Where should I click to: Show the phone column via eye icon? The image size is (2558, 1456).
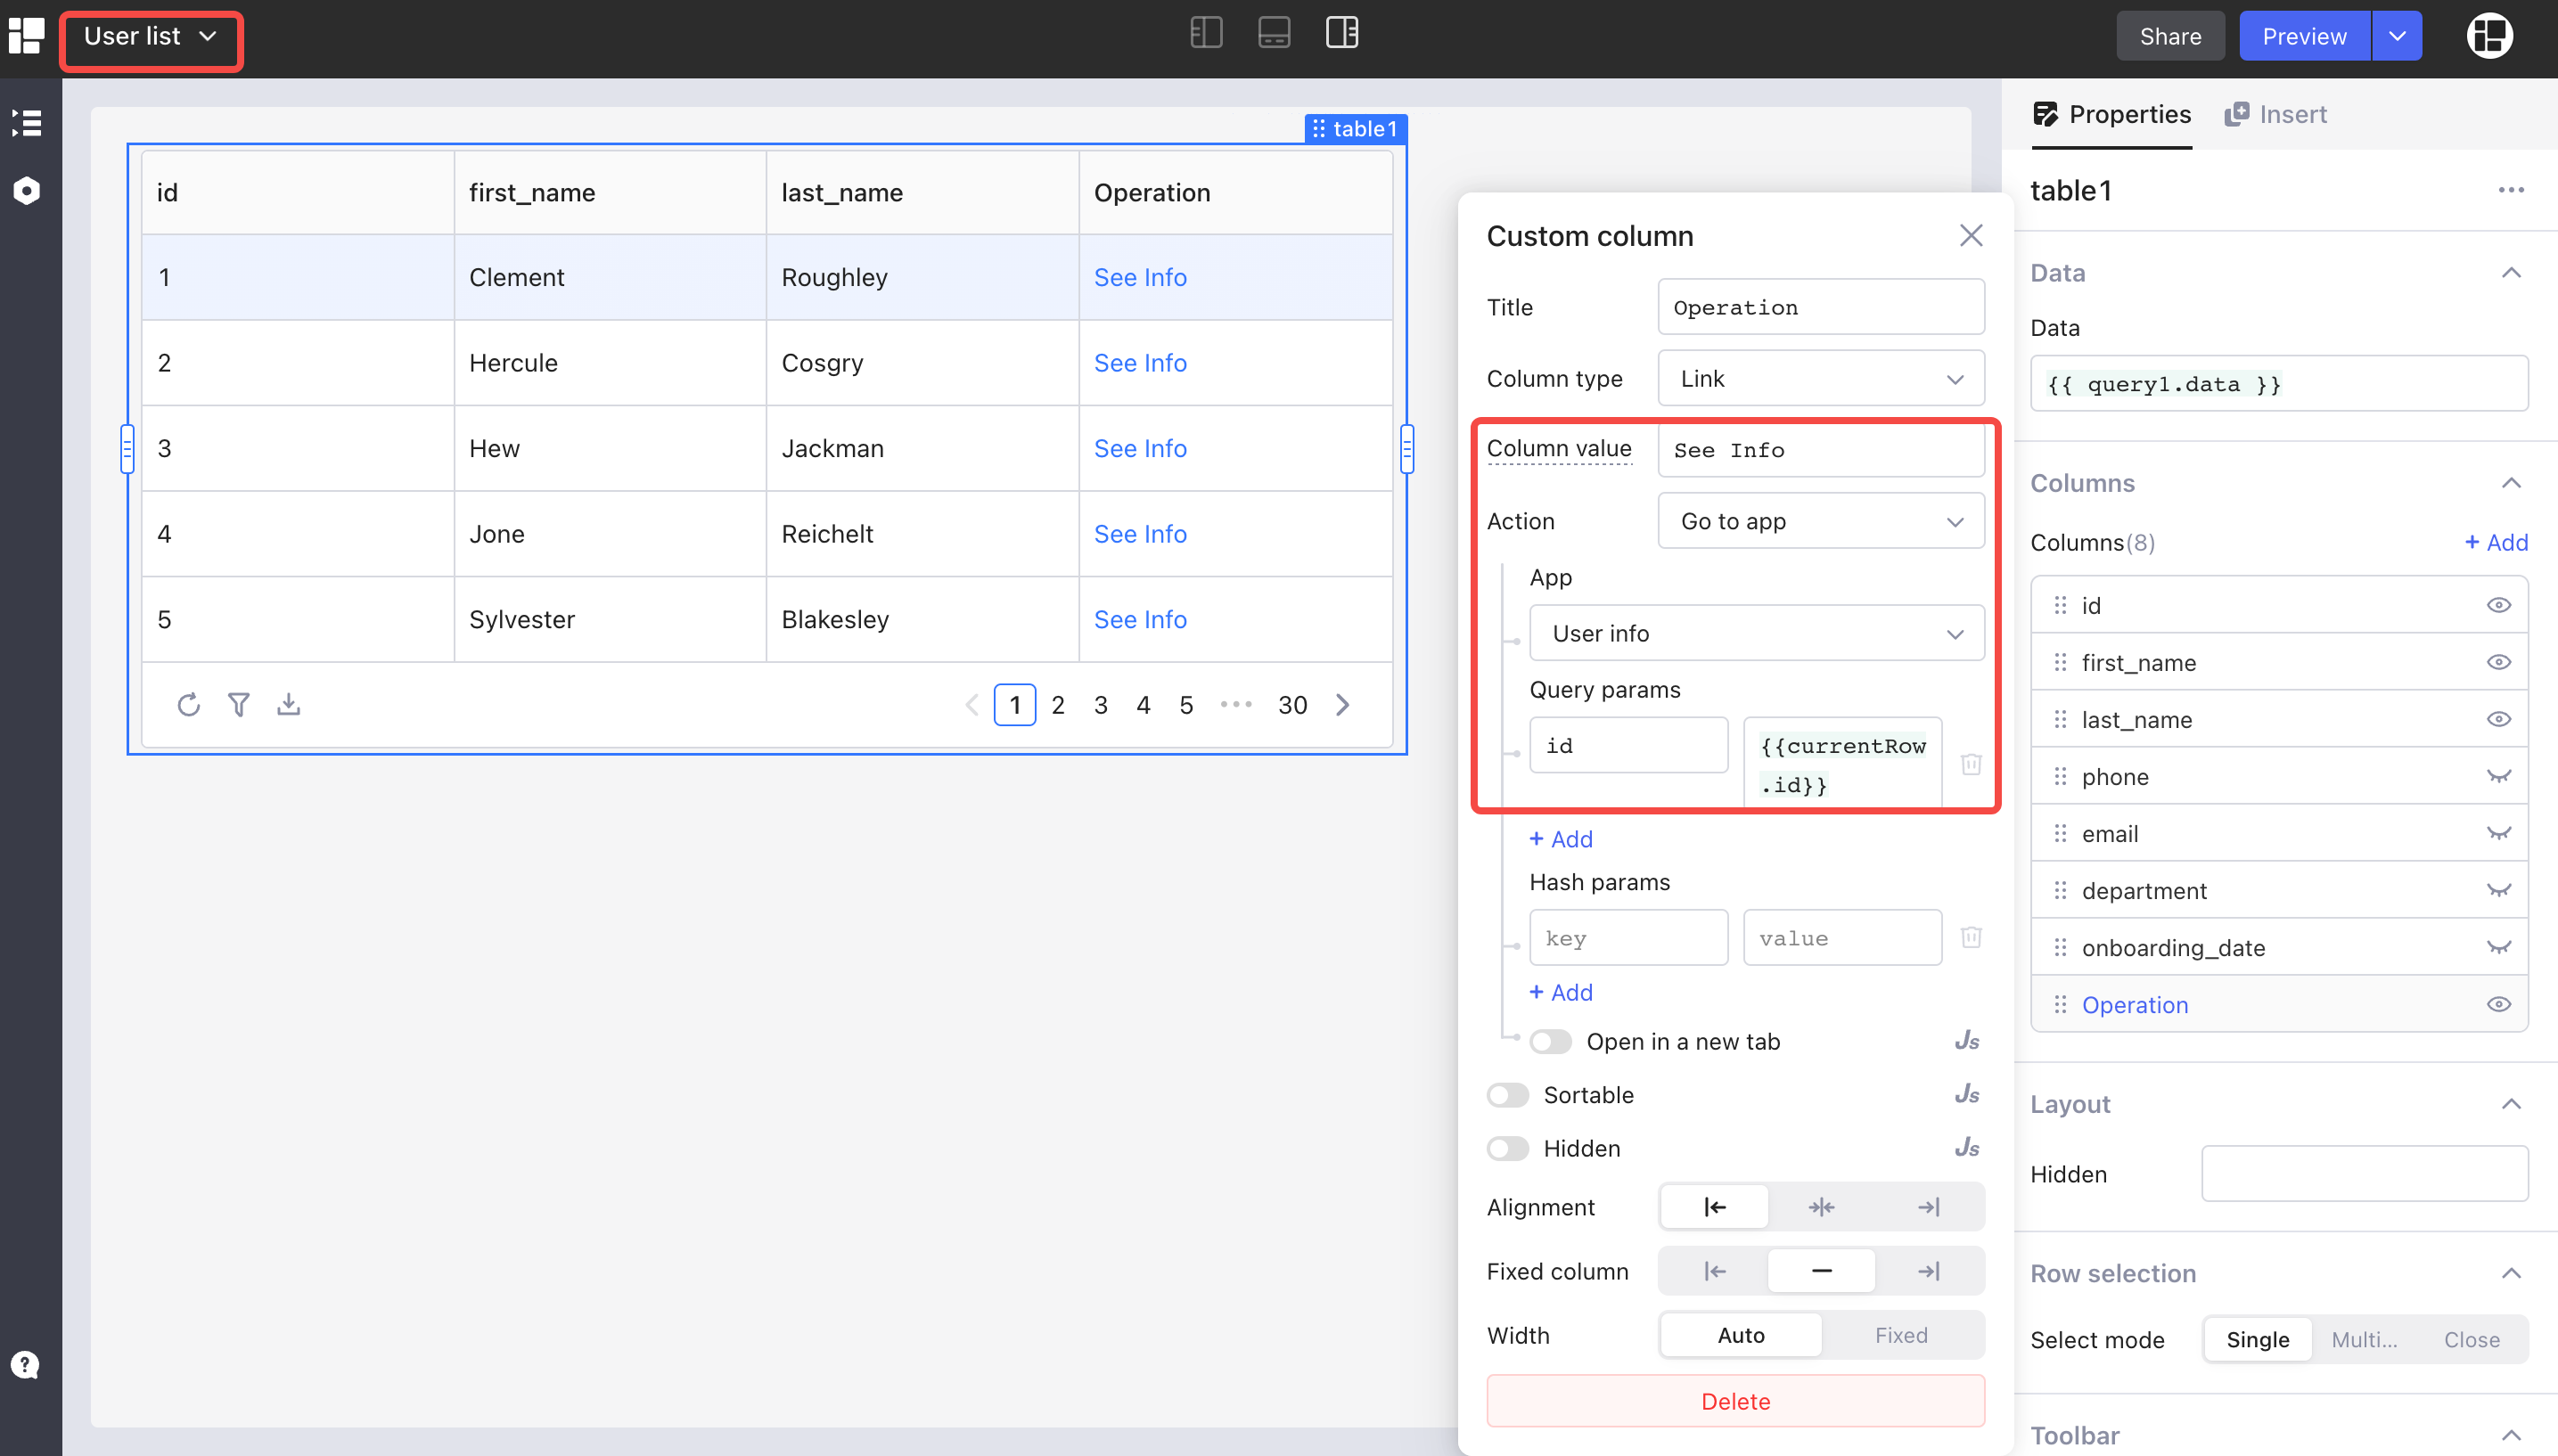(x=2498, y=777)
